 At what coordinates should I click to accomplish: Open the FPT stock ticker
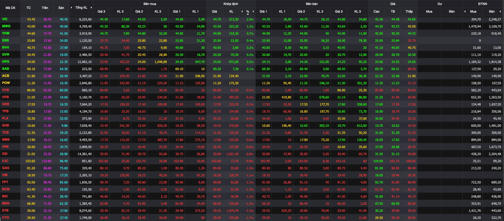click(5, 182)
